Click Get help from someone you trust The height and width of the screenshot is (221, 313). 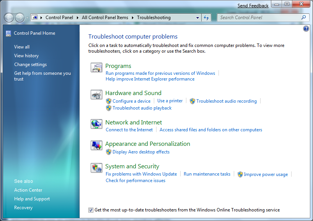click(42, 76)
